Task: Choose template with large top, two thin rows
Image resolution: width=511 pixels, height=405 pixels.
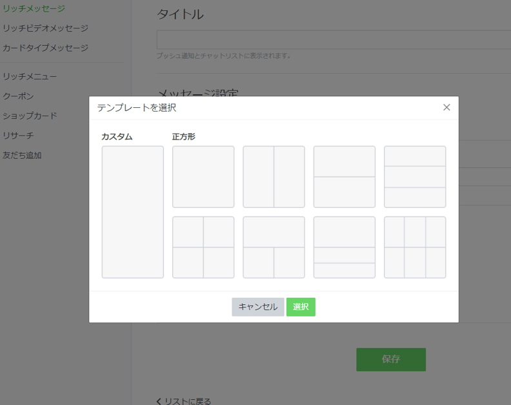Action: coord(344,247)
